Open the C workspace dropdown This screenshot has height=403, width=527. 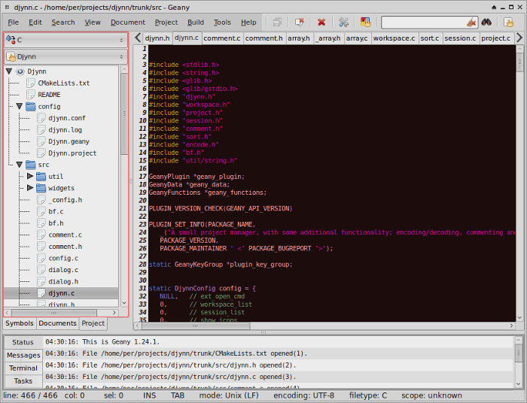click(66, 40)
